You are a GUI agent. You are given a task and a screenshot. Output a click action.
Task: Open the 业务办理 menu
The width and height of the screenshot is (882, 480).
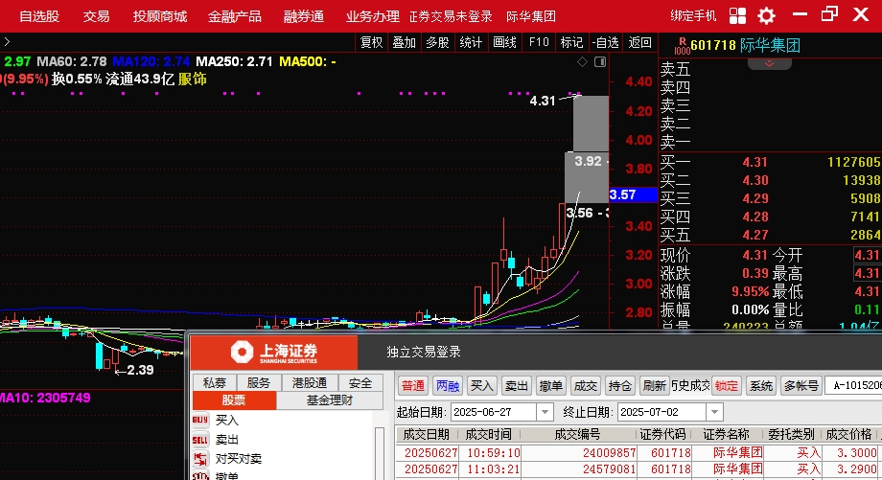pyautogui.click(x=372, y=16)
